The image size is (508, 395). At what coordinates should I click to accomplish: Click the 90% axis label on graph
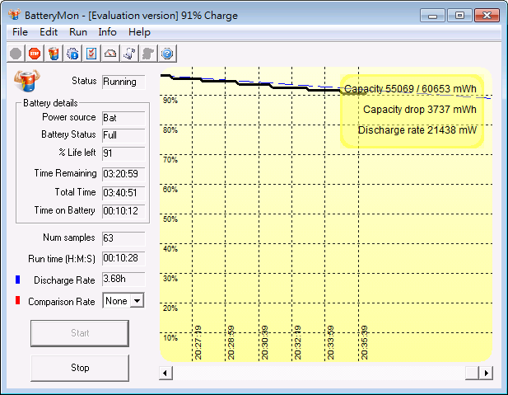(x=170, y=101)
